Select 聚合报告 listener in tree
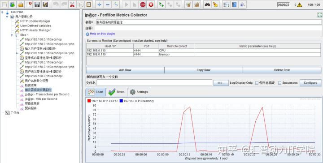Viewport: 323px width, 163px height. 31,108
